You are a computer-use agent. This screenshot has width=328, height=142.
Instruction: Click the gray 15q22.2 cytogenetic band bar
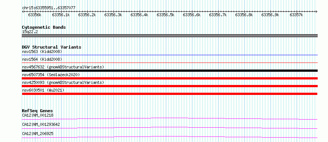click(x=170, y=36)
